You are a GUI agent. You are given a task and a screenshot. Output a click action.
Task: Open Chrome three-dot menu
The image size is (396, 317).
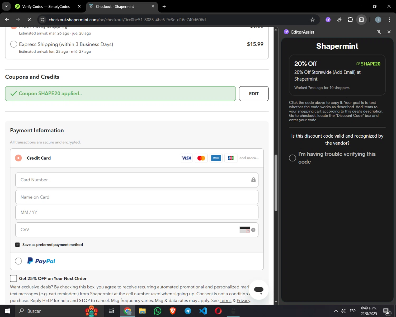pos(389,20)
